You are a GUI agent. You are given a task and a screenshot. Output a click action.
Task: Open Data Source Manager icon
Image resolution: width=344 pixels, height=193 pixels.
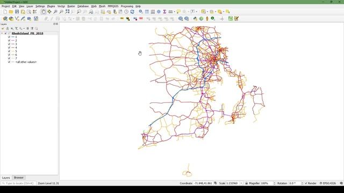pyautogui.click(x=5, y=19)
